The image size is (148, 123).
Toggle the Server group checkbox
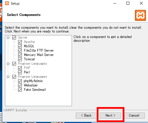14,37
